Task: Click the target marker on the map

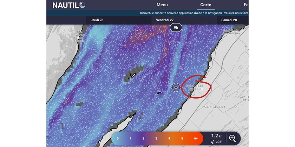Action: click(176, 87)
